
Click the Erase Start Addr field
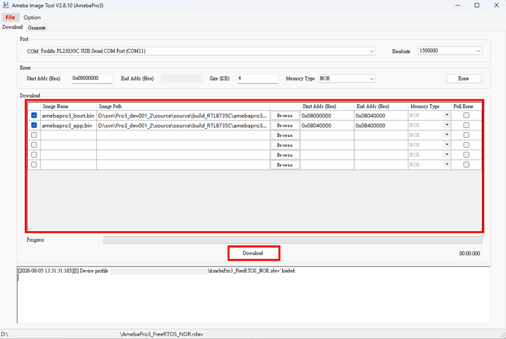92,78
